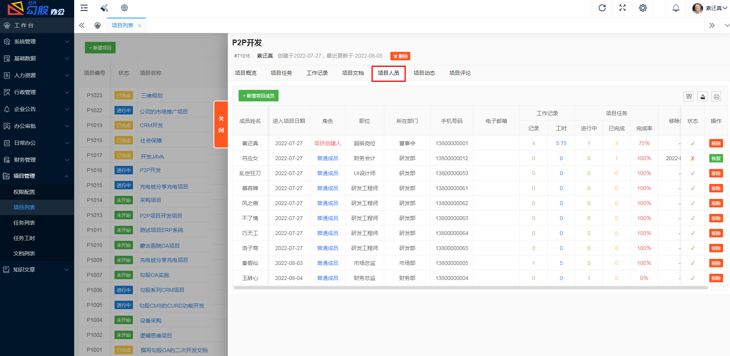Open the notifications bell
This screenshot has width=730, height=356.
676,8
